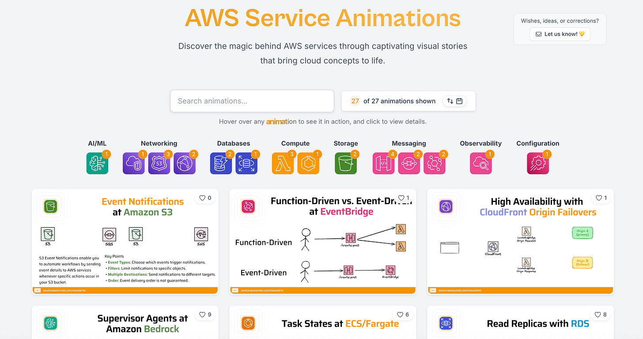Screen dimensions: 643x339
Task: Click the SQS icon in the S3 diagram
Action: point(109,234)
